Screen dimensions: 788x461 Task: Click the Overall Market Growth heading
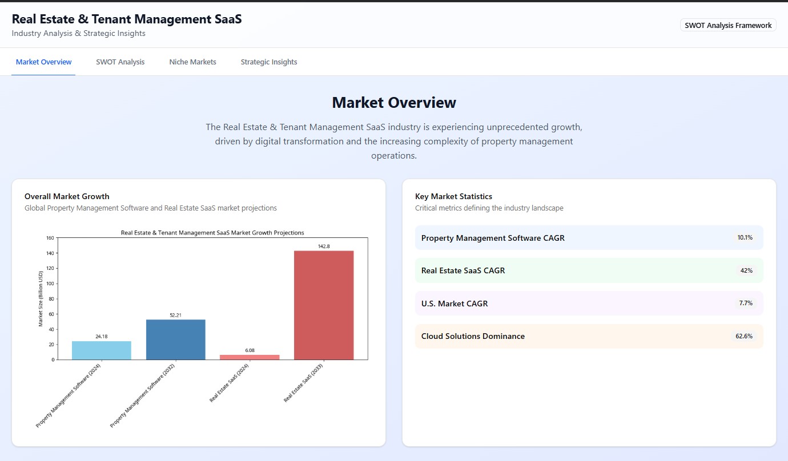pyautogui.click(x=67, y=196)
